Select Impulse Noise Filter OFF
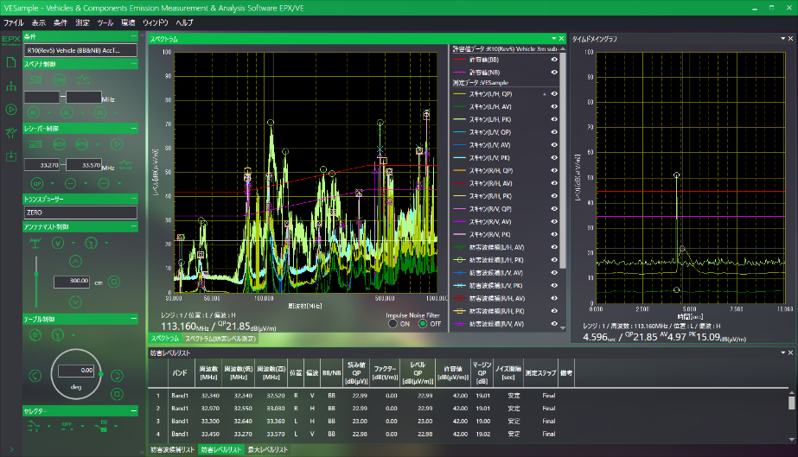Image resolution: width=798 pixels, height=457 pixels. [423, 324]
